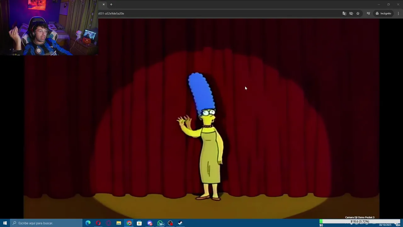Click the translate page icon
The width and height of the screenshot is (403, 227).
(x=344, y=14)
